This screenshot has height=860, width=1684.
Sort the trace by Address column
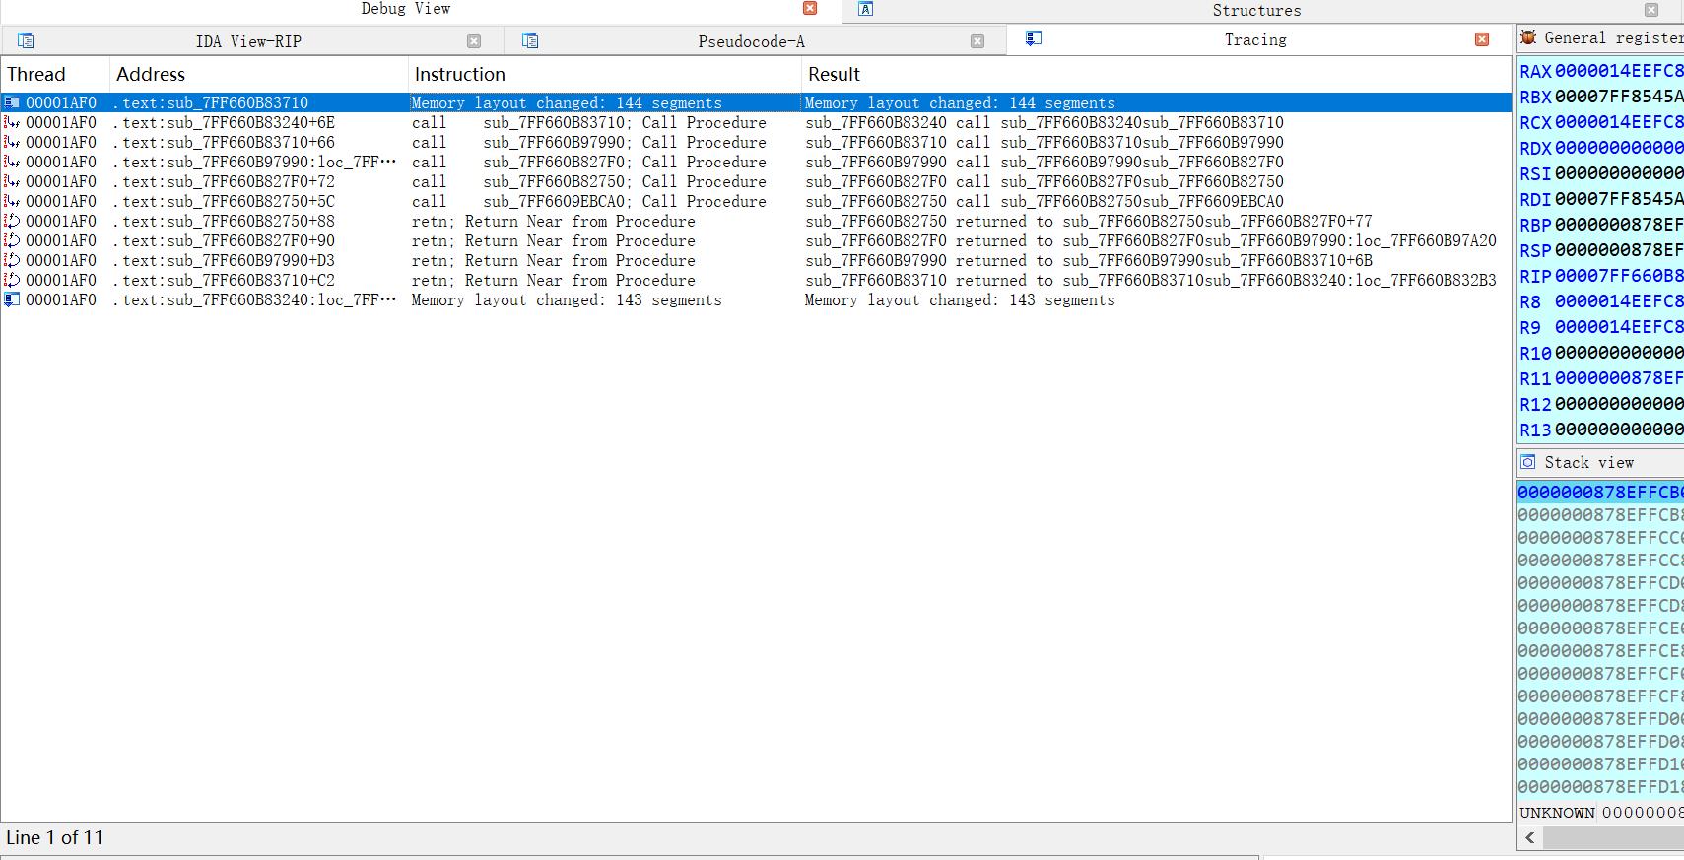click(259, 74)
